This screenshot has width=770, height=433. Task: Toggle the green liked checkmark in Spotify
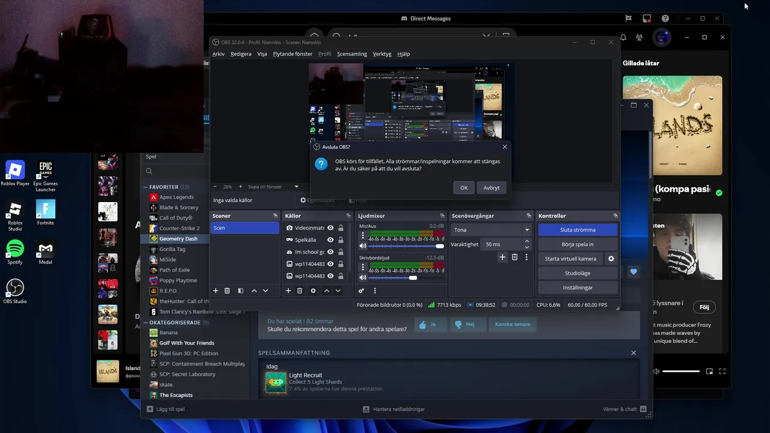point(719,193)
